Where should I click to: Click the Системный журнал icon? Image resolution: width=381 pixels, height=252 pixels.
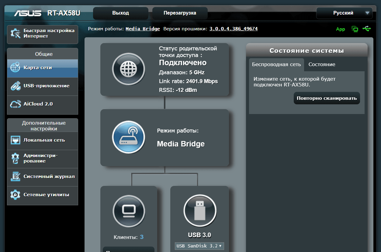point(15,176)
